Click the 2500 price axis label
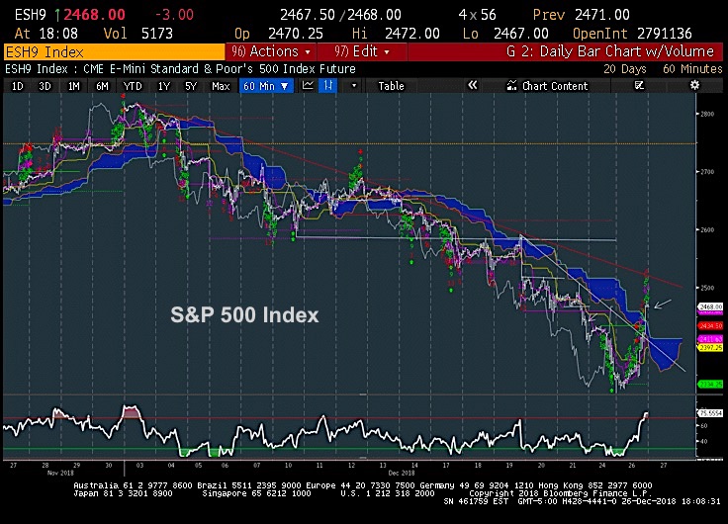Screen dimensions: 728x524 coord(708,288)
